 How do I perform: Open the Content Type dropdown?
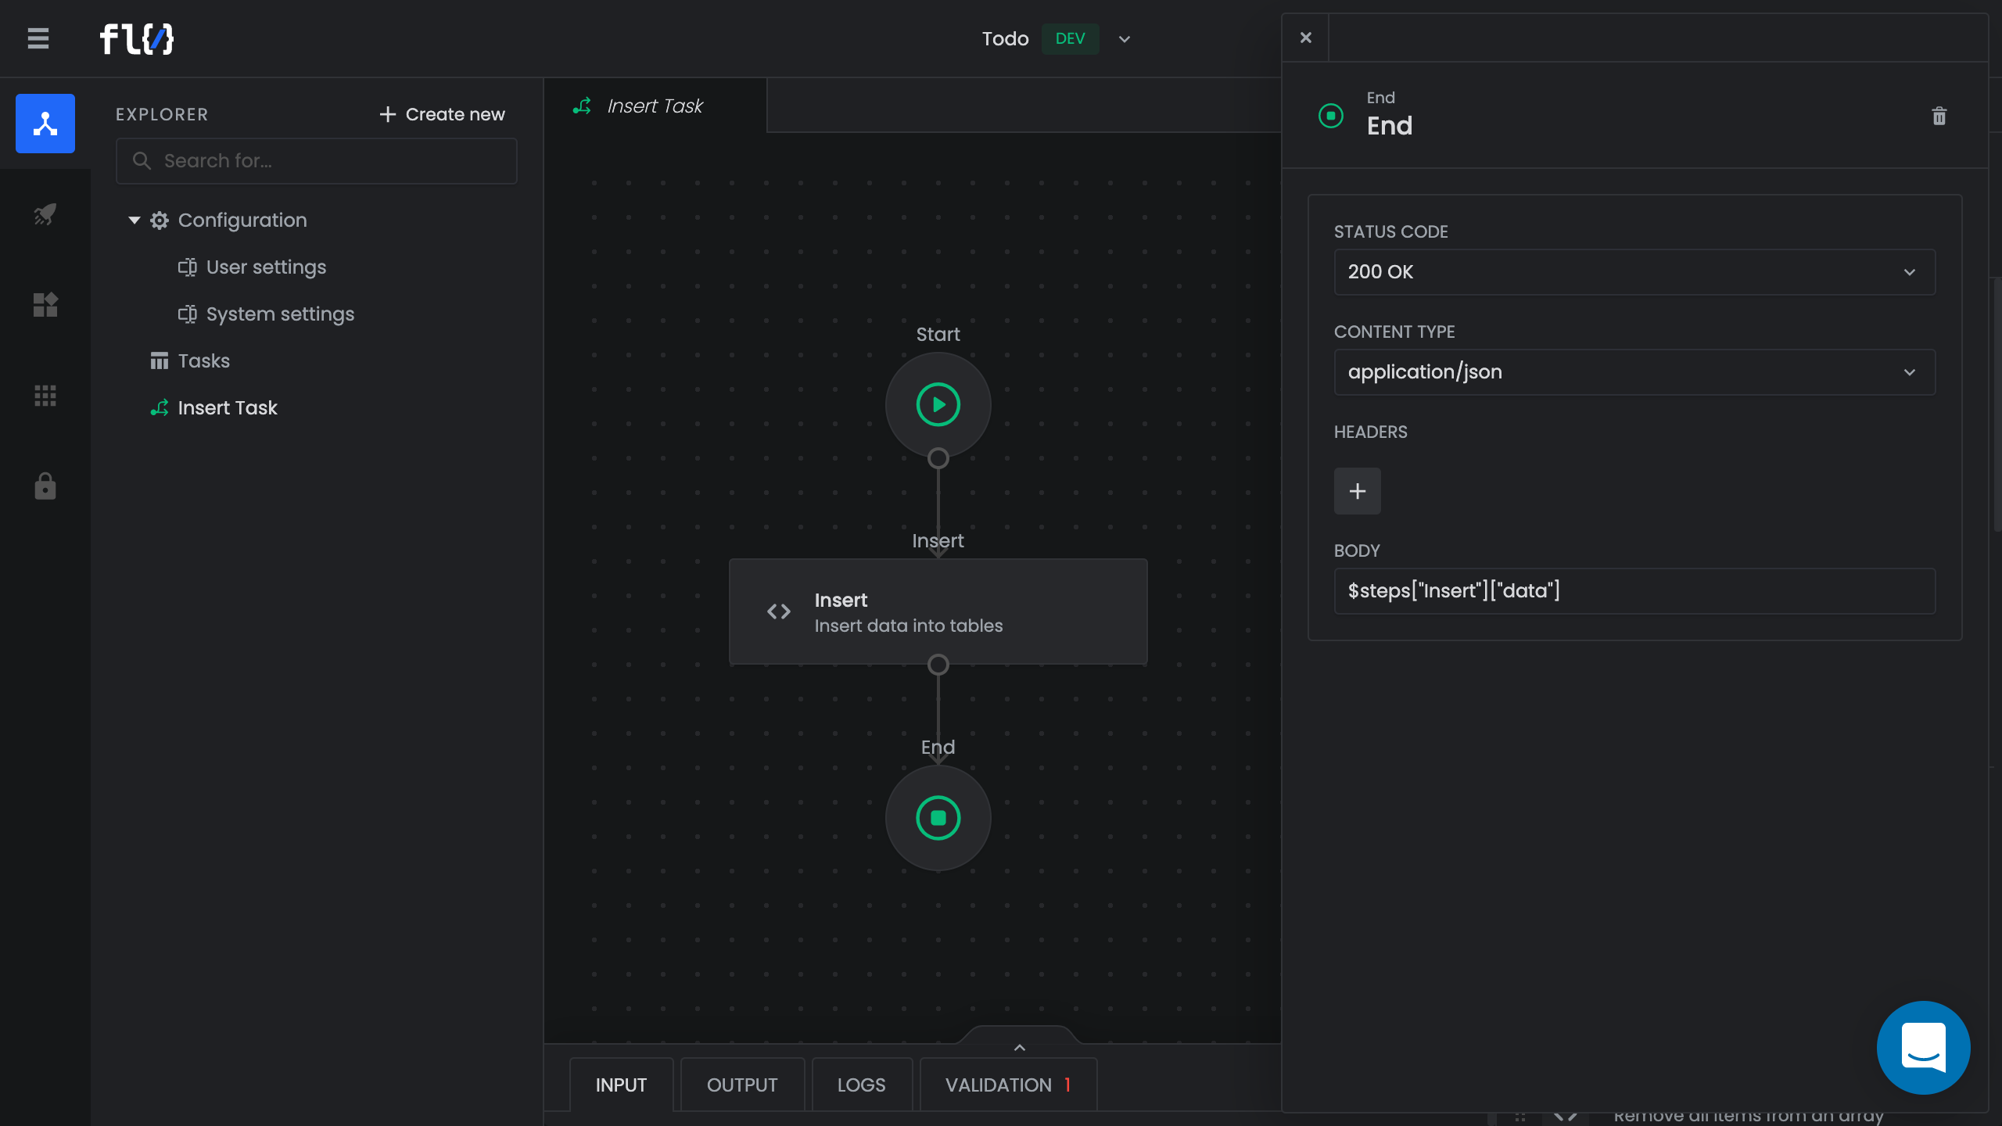[1634, 372]
